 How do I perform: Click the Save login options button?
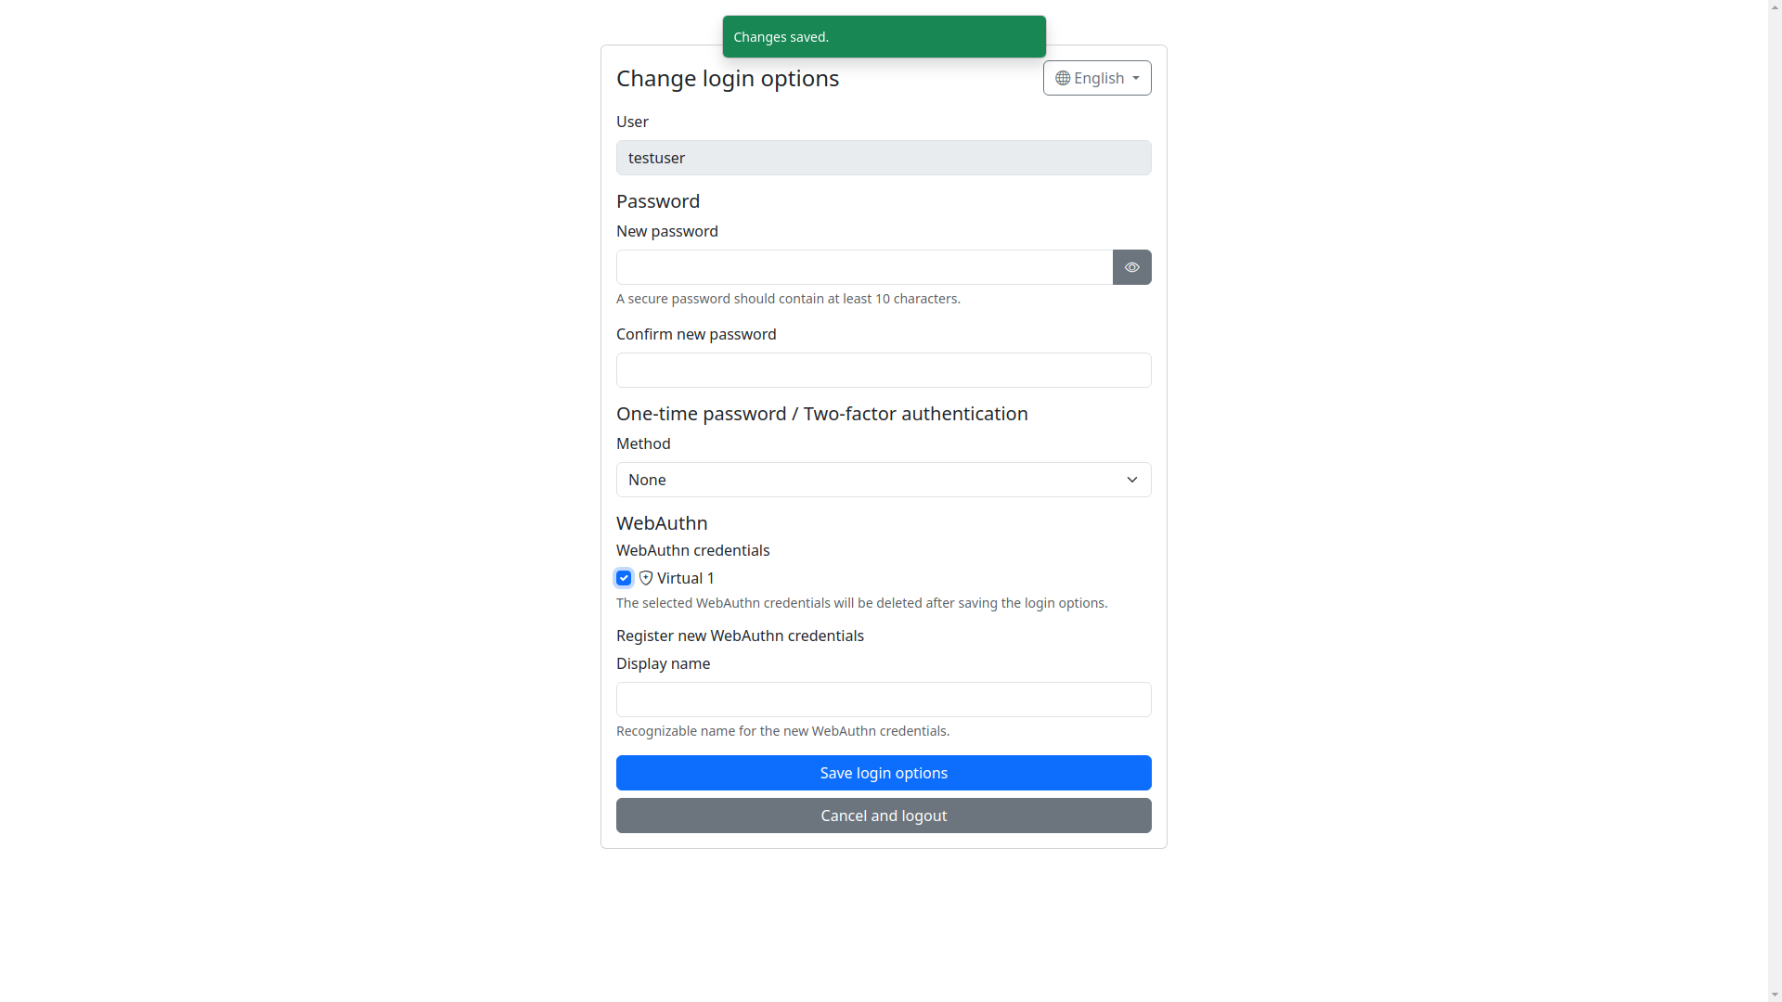pyautogui.click(x=884, y=773)
